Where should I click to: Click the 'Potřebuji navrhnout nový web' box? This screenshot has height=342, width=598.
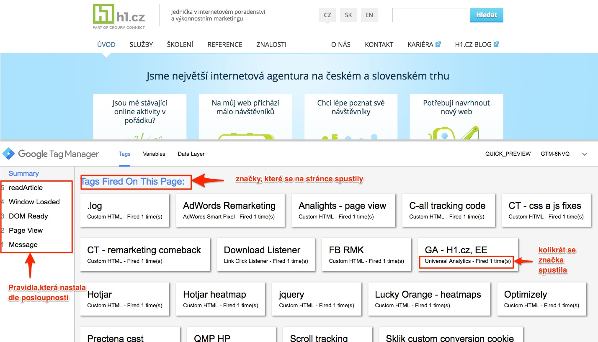point(456,116)
